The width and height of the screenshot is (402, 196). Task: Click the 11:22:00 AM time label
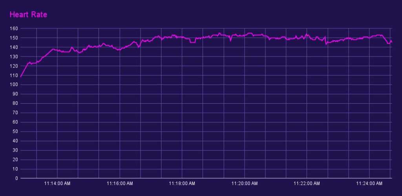307,183
